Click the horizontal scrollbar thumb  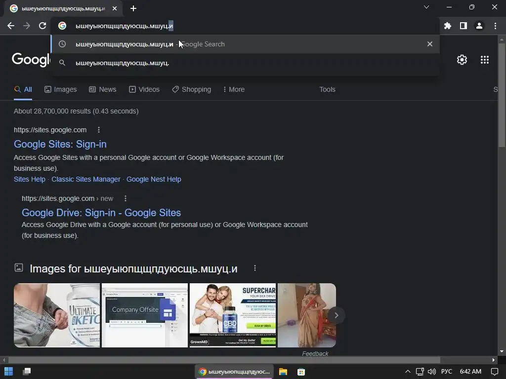pos(224,360)
